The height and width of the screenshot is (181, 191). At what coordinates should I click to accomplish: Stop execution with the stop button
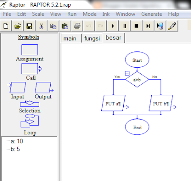click(136, 26)
